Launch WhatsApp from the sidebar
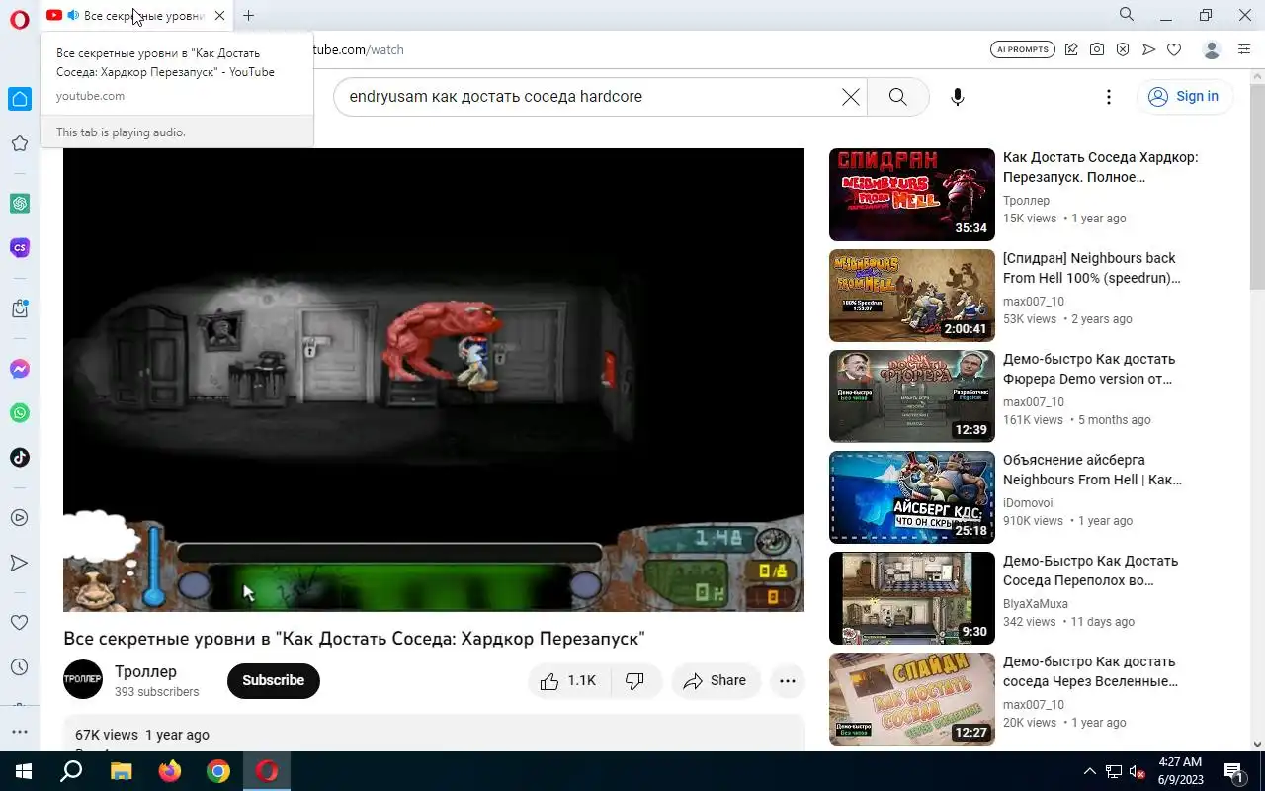 [19, 413]
